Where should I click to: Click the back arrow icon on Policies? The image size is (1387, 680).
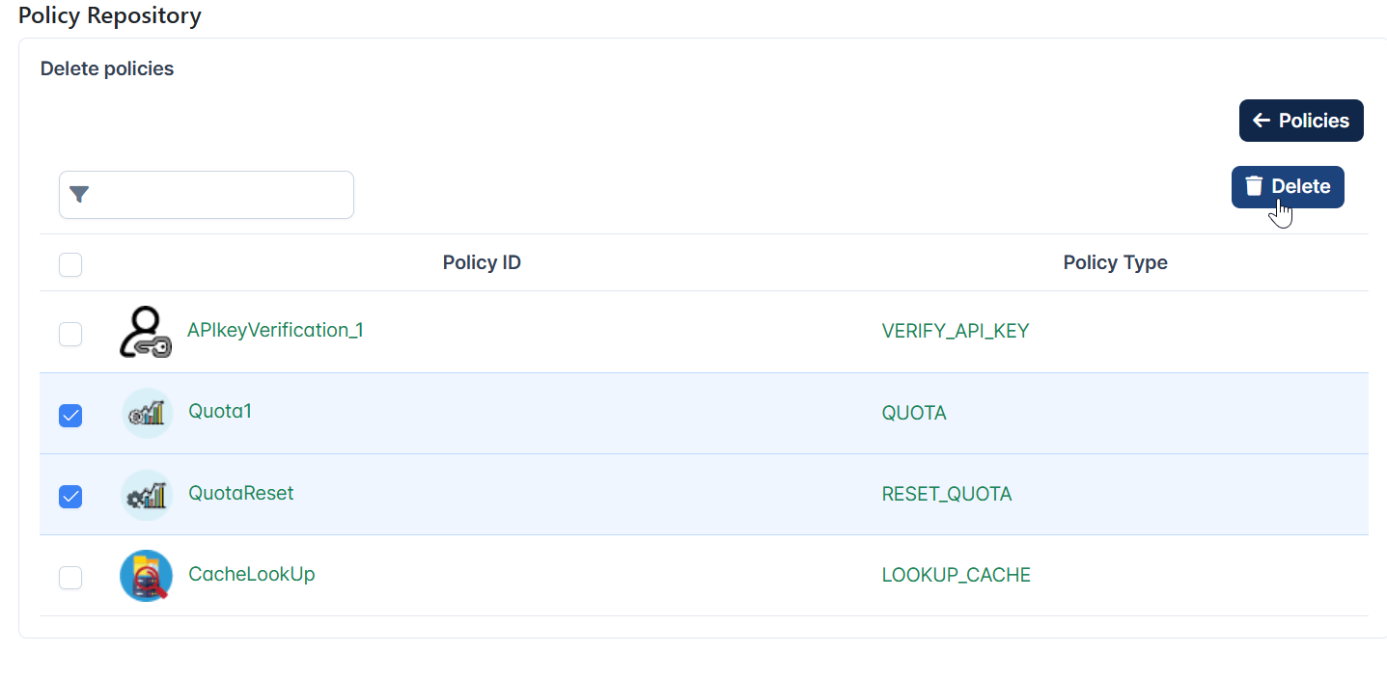1261,121
